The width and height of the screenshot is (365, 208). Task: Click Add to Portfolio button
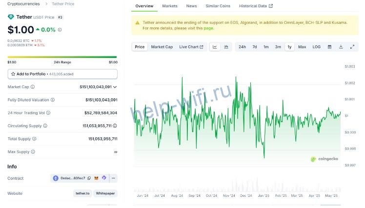point(62,74)
